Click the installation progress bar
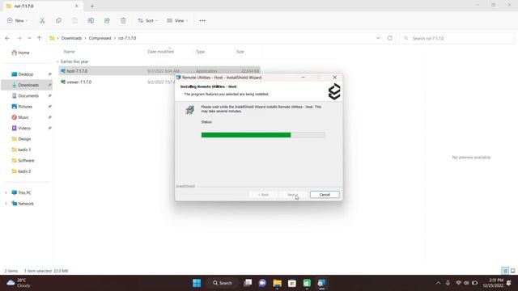This screenshot has width=518, height=291. tap(263, 135)
